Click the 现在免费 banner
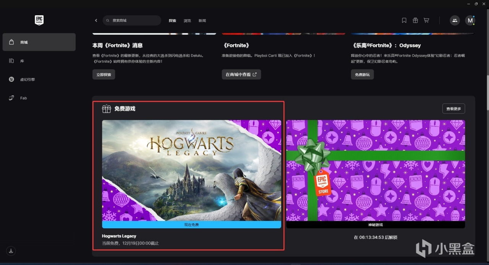Viewport: 489px width, 265px height. point(191,225)
